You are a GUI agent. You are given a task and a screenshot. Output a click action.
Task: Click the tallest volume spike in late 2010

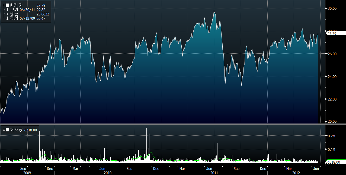[147, 145]
